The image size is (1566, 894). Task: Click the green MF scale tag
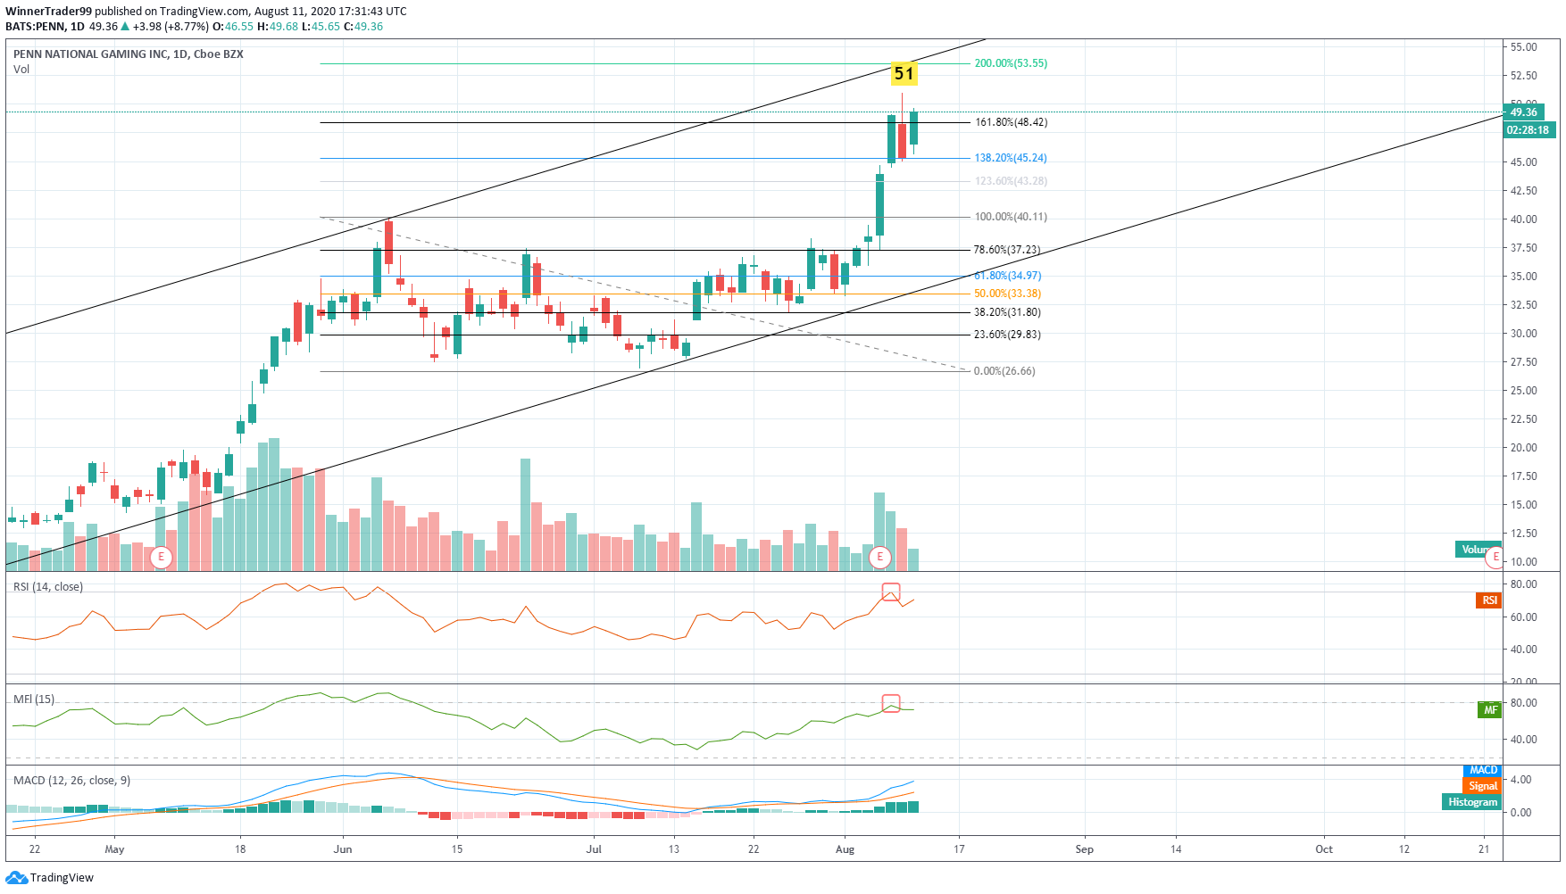click(1489, 710)
